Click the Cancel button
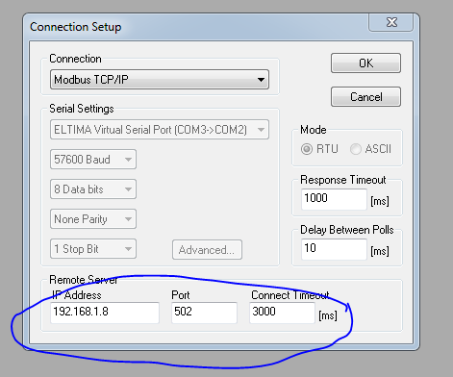 click(x=365, y=96)
